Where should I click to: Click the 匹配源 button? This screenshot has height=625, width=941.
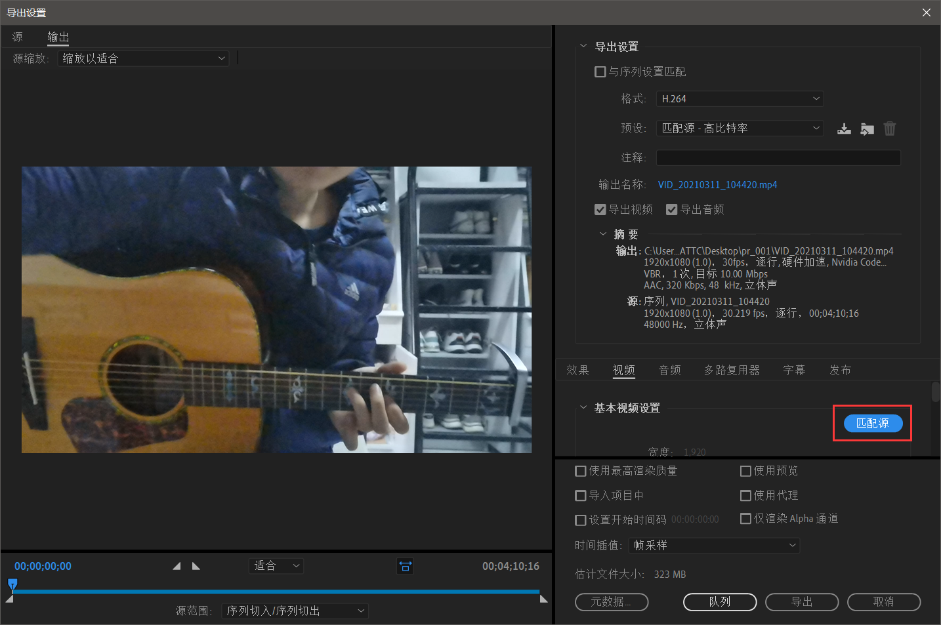pos(872,423)
